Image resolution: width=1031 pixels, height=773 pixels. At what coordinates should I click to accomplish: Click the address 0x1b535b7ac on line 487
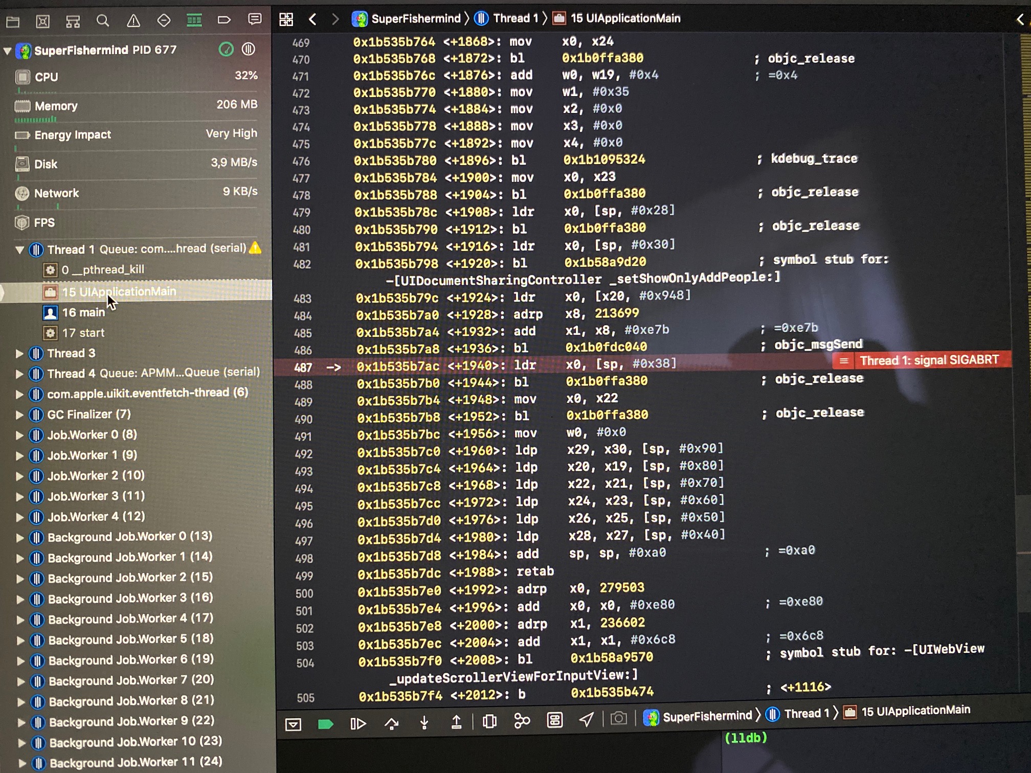pos(397,366)
